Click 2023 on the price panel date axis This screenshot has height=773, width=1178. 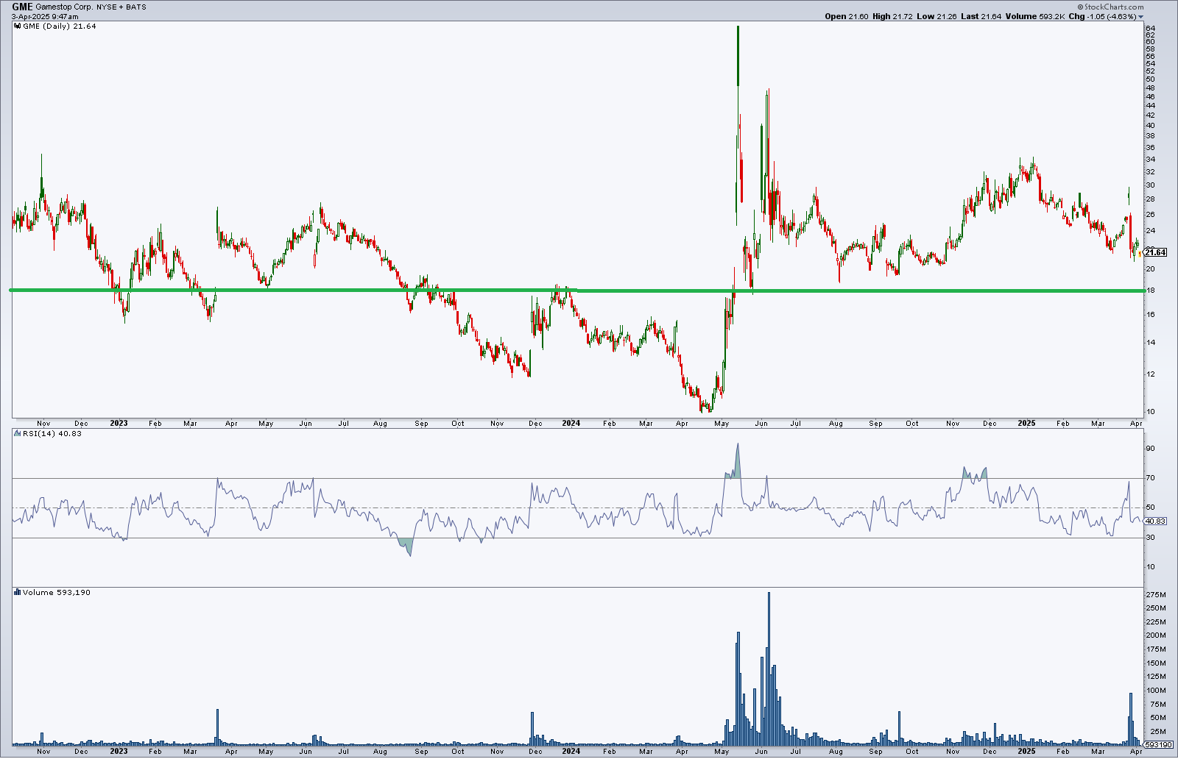119,424
